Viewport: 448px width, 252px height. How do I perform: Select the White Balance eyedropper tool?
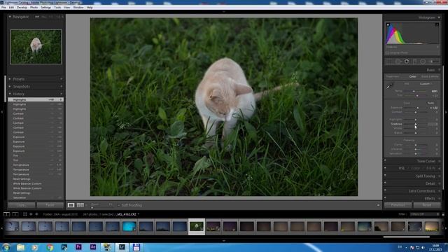click(x=390, y=86)
